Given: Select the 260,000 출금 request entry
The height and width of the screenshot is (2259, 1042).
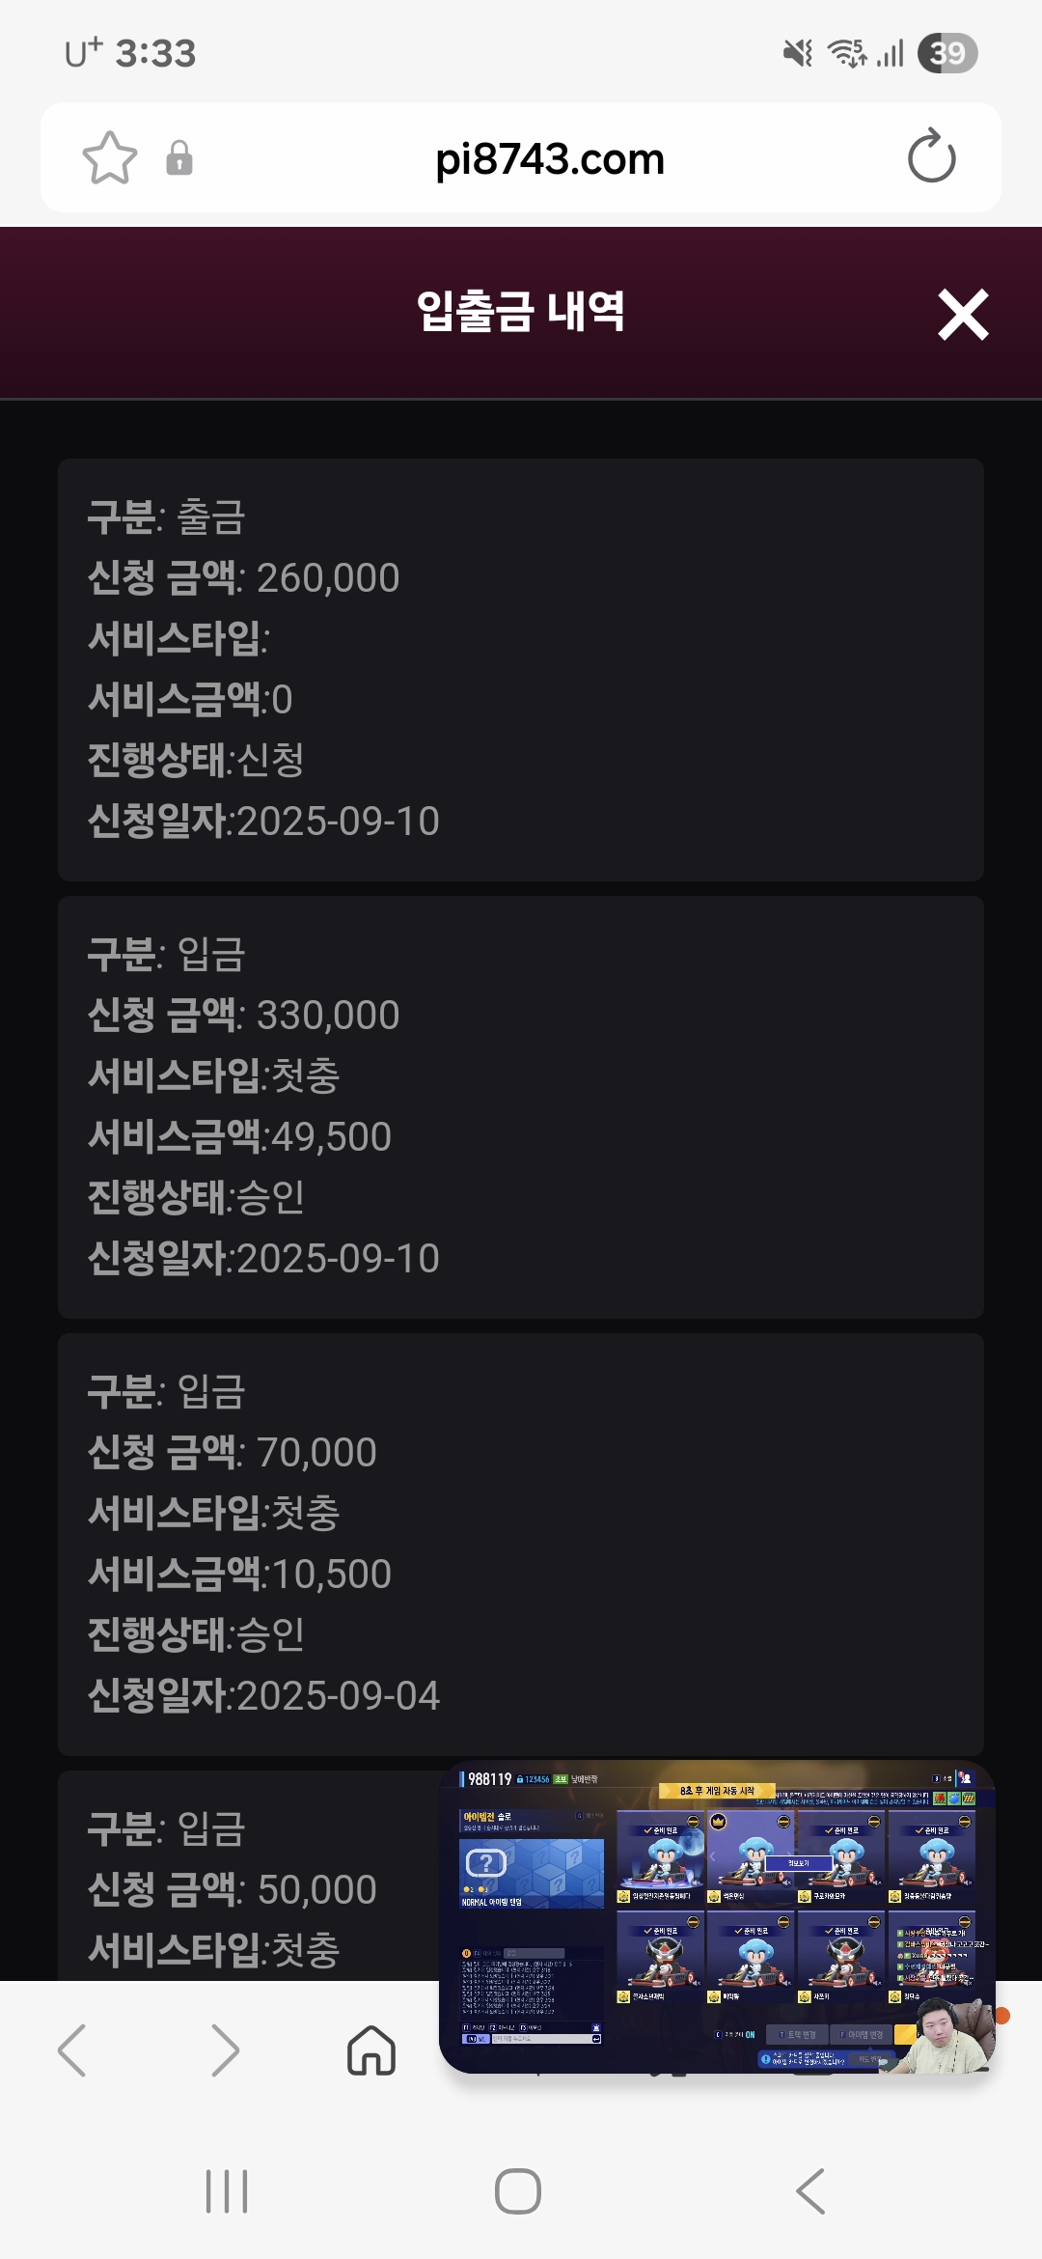Looking at the screenshot, I should tap(521, 669).
